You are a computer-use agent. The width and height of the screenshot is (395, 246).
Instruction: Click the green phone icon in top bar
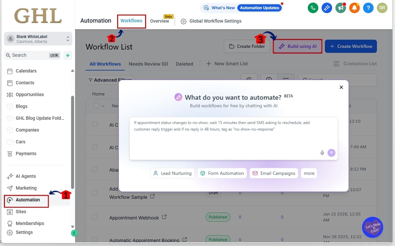pos(313,8)
